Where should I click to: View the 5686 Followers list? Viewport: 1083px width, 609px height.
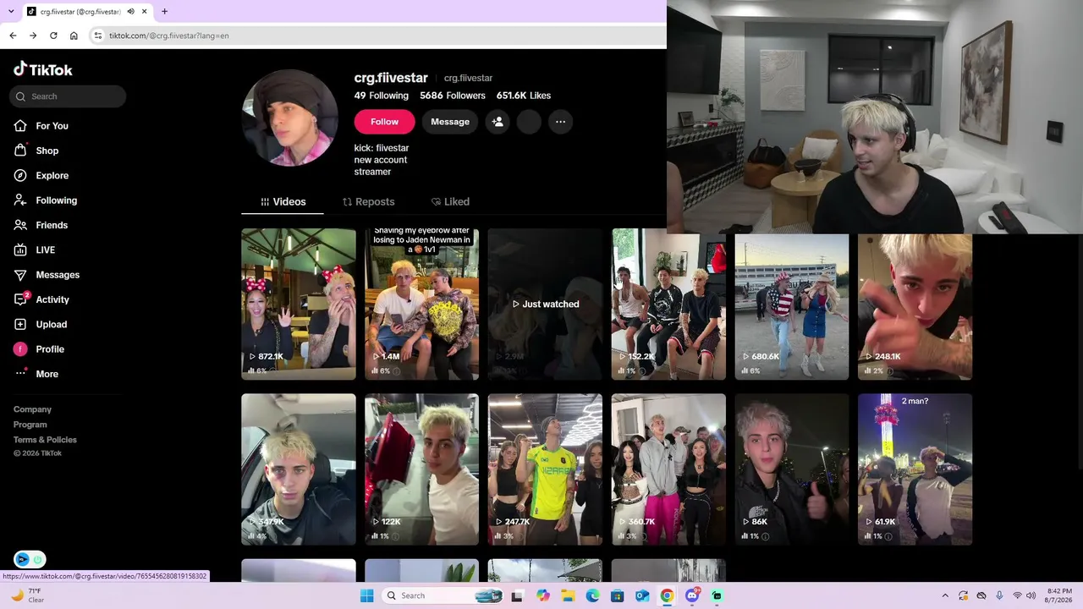(453, 96)
